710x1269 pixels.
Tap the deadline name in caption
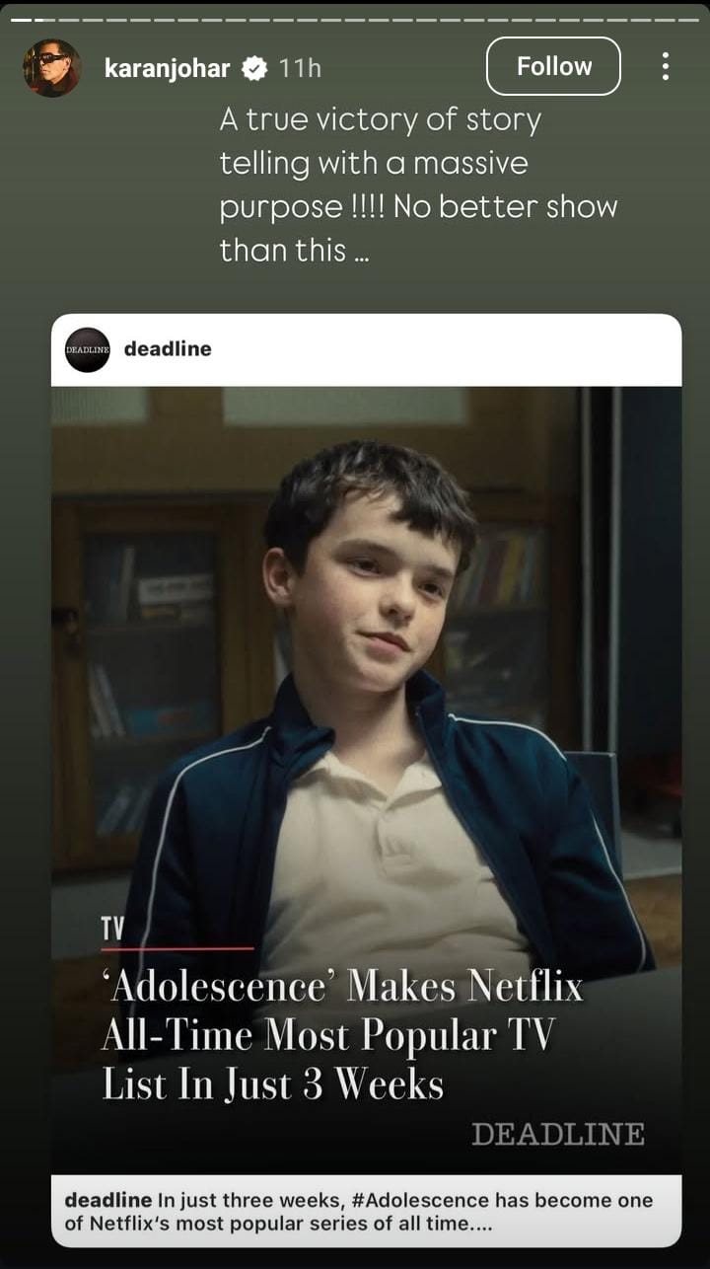(107, 1200)
